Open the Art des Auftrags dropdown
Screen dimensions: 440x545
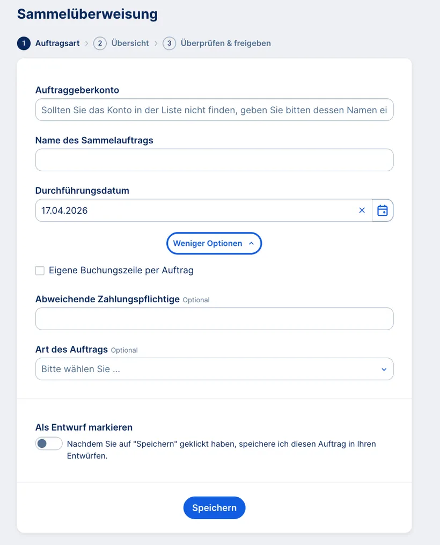point(214,369)
